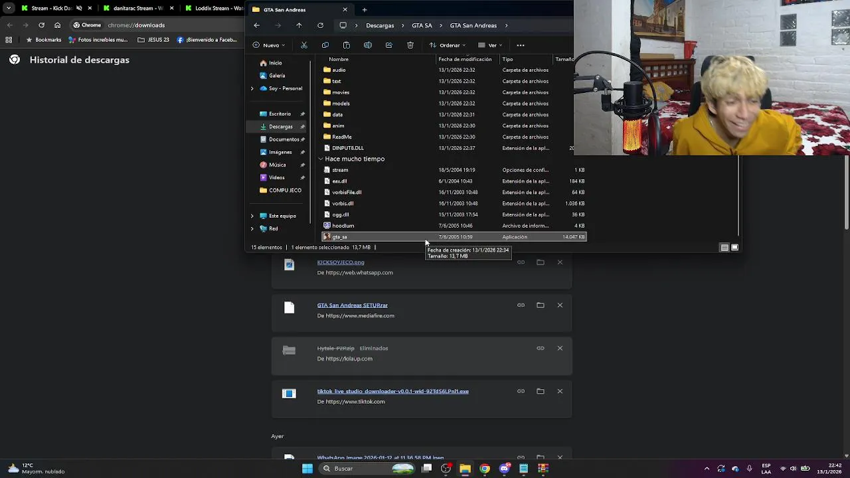Image resolution: width=850 pixels, height=478 pixels.
Task: Select the GTA San Andreas Explorer tab
Action: click(x=299, y=9)
